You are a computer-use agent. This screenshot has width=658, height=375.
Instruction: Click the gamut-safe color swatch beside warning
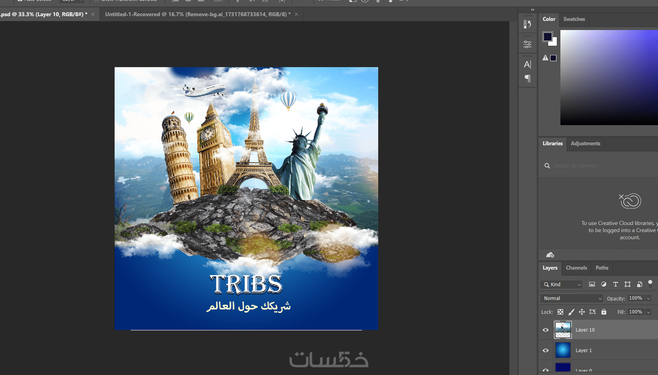point(553,58)
